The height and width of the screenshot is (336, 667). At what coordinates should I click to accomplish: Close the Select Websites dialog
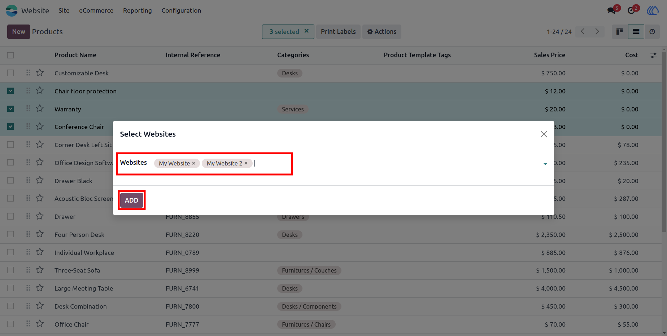click(x=544, y=134)
